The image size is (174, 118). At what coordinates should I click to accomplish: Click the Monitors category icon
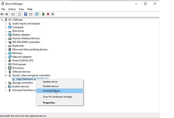pos(10,53)
